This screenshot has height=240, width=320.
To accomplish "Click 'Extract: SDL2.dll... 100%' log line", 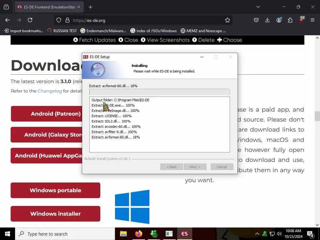I will click(x=111, y=121).
